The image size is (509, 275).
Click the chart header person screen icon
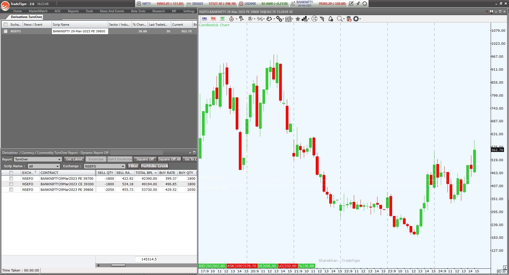click(x=492, y=12)
